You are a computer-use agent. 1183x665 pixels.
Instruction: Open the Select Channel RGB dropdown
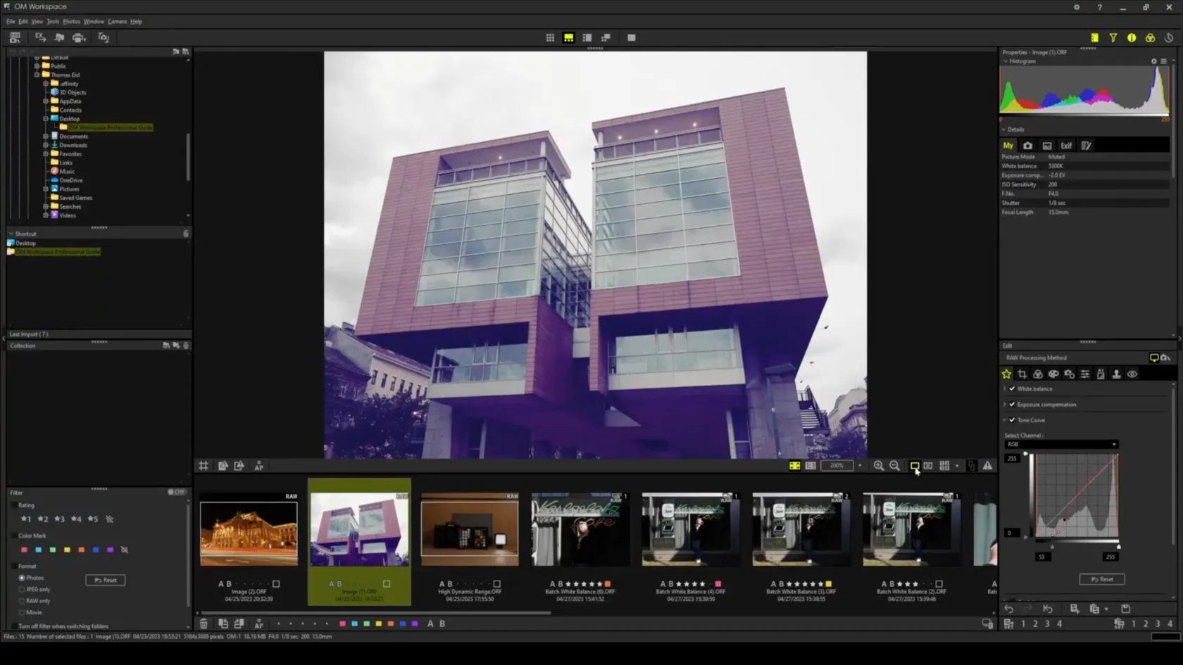[x=1060, y=444]
